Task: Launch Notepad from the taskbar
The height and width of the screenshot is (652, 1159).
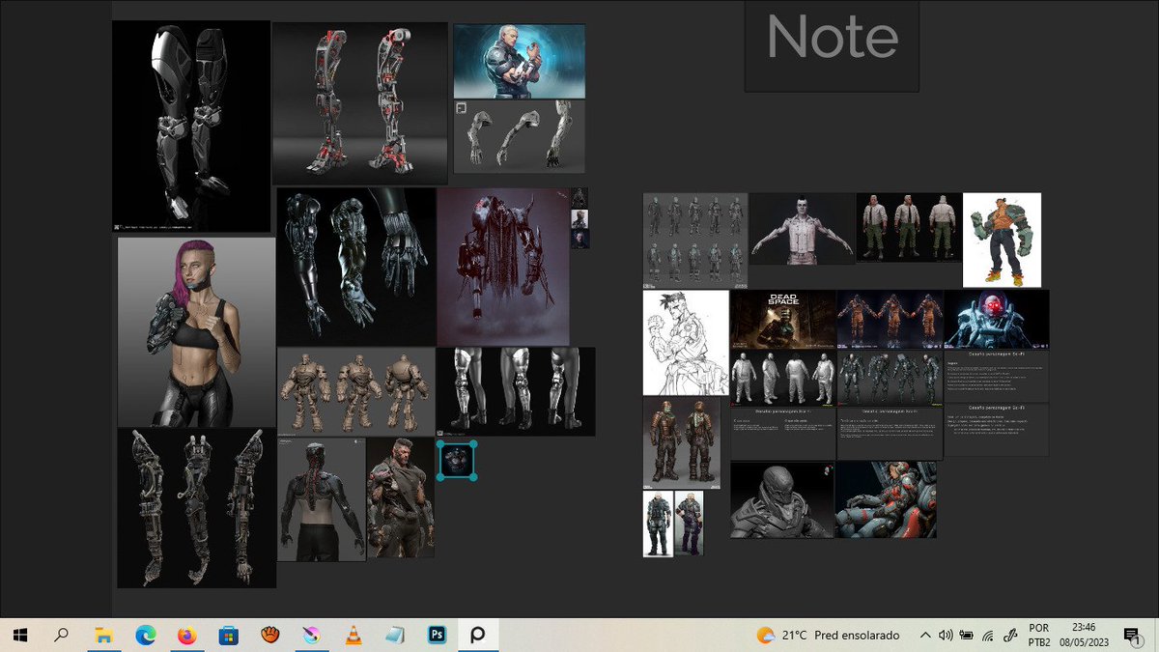Action: 392,636
